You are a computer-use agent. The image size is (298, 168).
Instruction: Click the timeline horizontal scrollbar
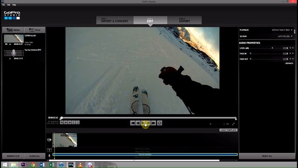coord(134,161)
